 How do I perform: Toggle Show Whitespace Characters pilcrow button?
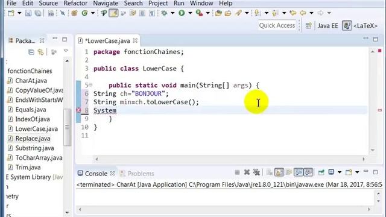(152, 13)
